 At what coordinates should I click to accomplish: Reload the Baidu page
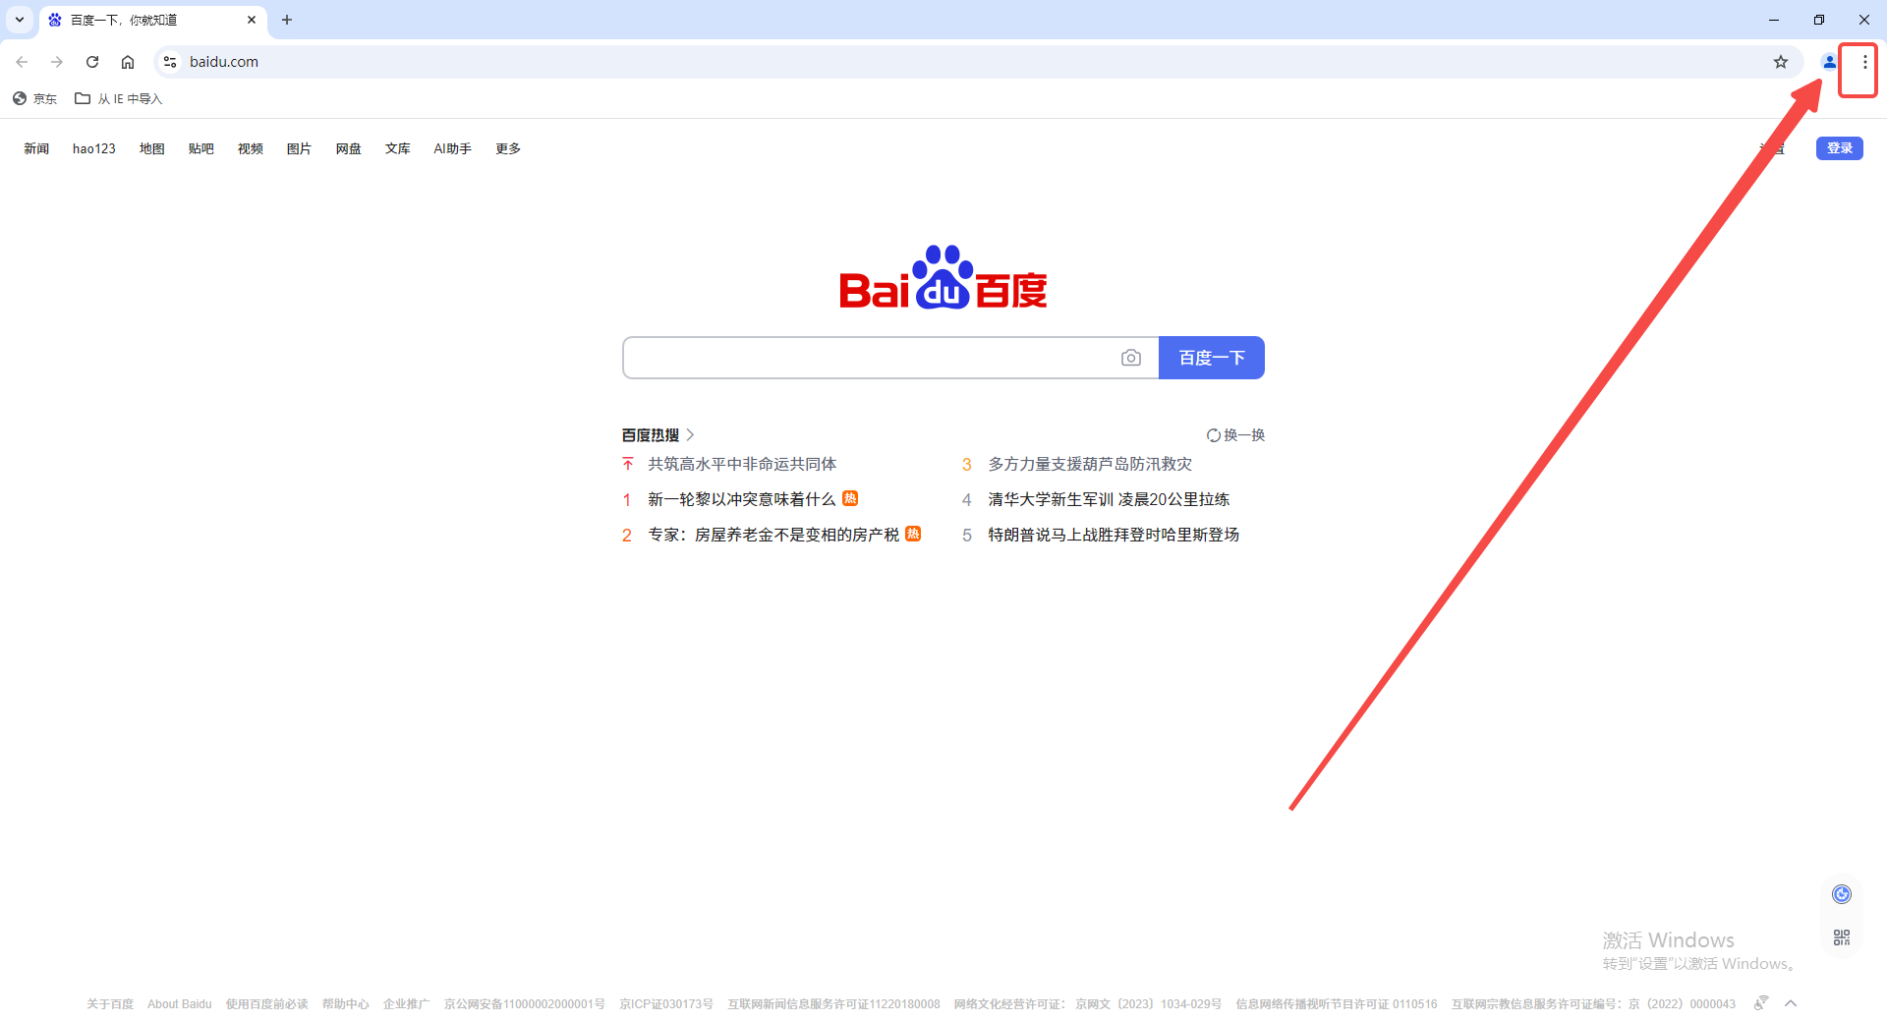[x=92, y=62]
